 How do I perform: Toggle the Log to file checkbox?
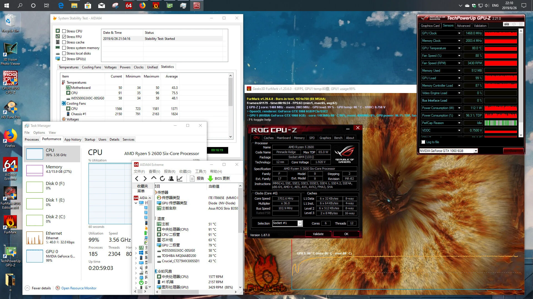[x=423, y=142]
